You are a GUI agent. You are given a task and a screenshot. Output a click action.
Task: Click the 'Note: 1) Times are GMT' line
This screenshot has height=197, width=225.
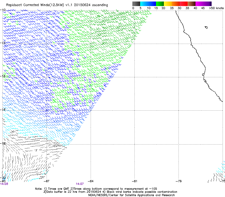click(x=96, y=189)
